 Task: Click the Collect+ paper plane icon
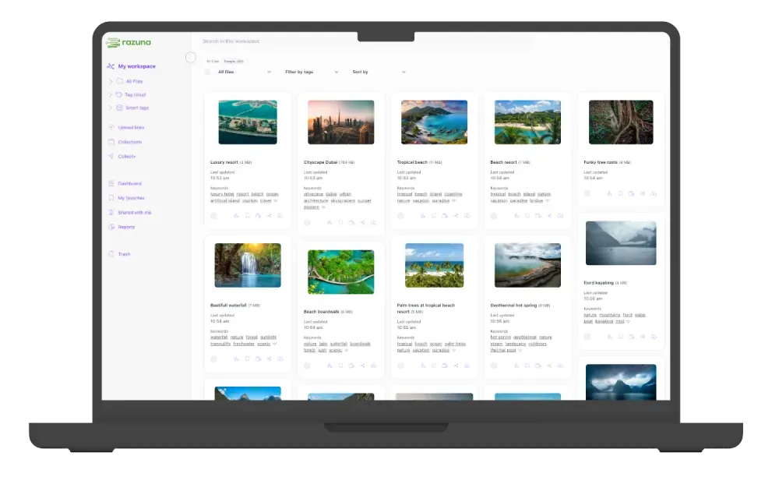(x=111, y=156)
